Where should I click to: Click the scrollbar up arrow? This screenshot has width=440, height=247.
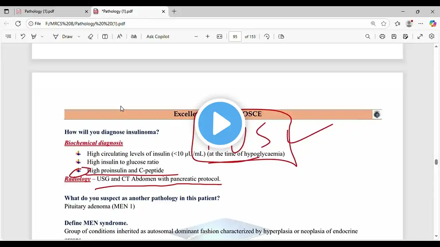click(436, 46)
